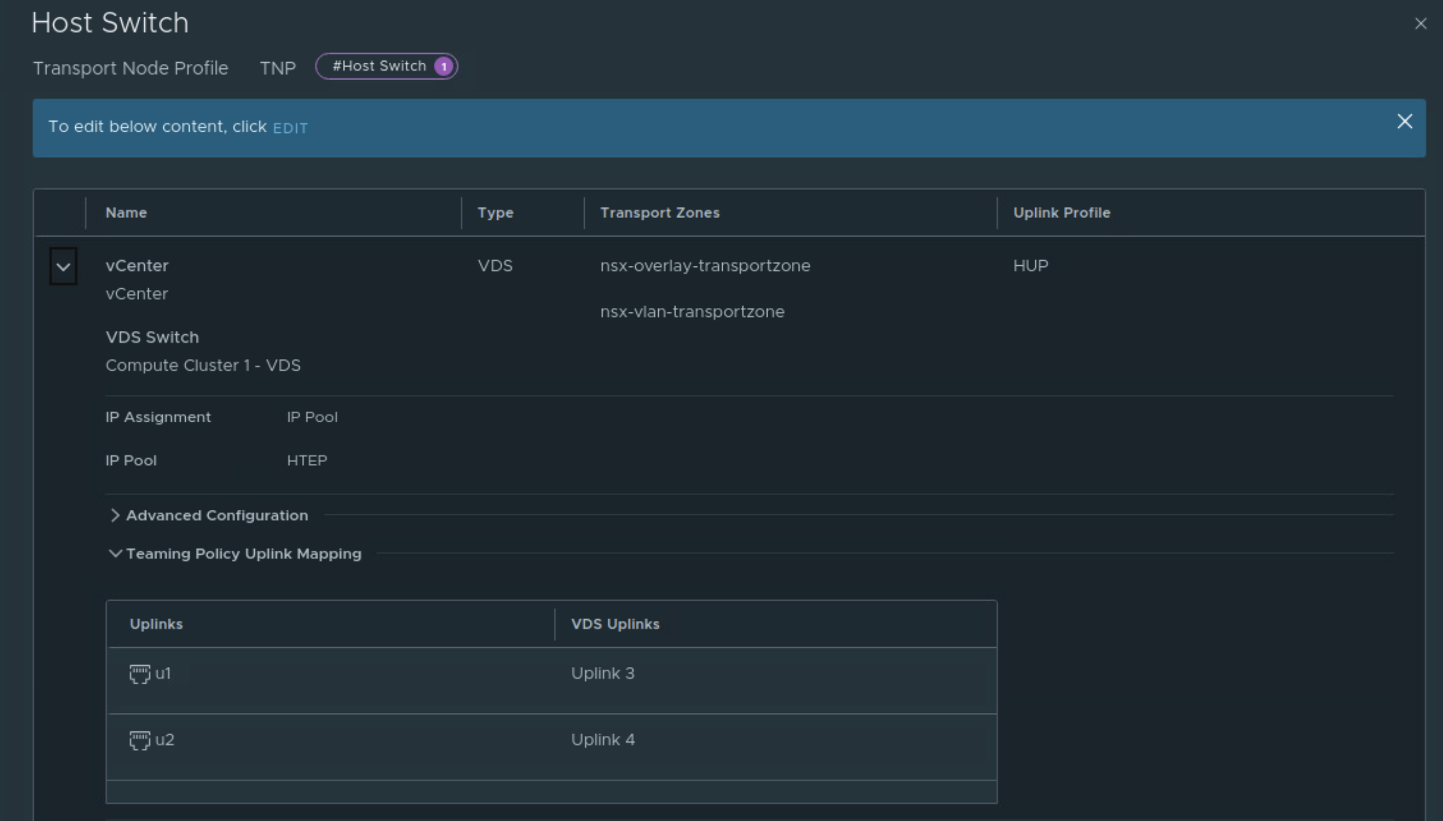The width and height of the screenshot is (1443, 821).
Task: Select nsx-vlan-transportzone entry
Action: [692, 312]
